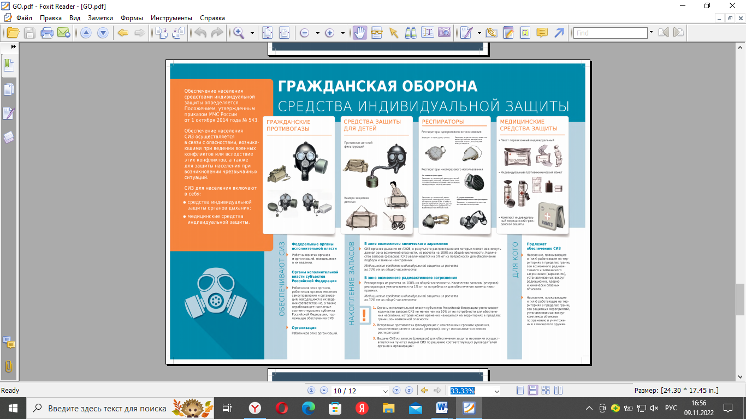Click the Print icon in toolbar
Image resolution: width=746 pixels, height=419 pixels.
click(x=46, y=33)
